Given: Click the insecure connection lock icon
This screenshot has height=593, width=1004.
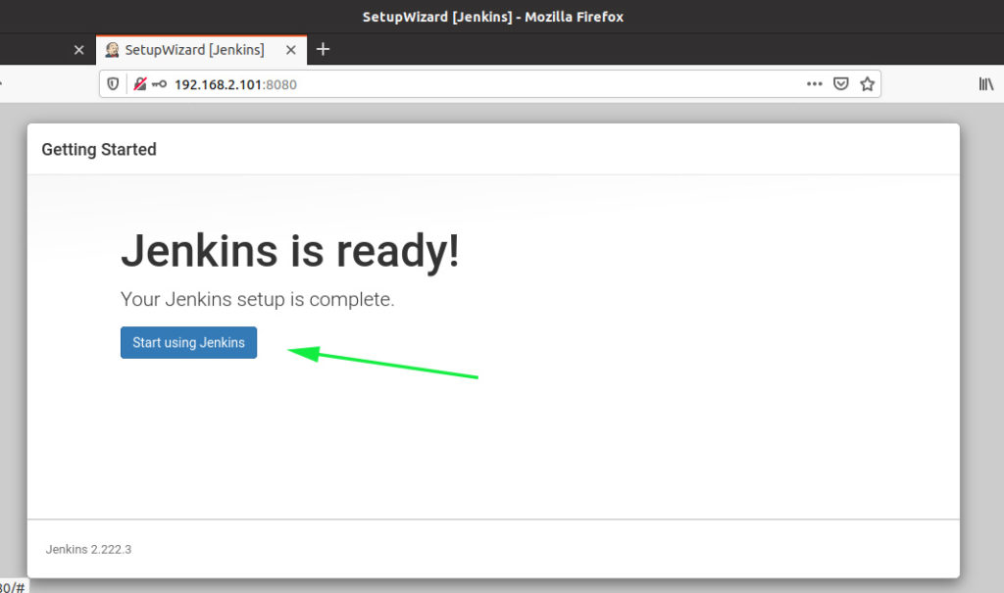Looking at the screenshot, I should 139,84.
